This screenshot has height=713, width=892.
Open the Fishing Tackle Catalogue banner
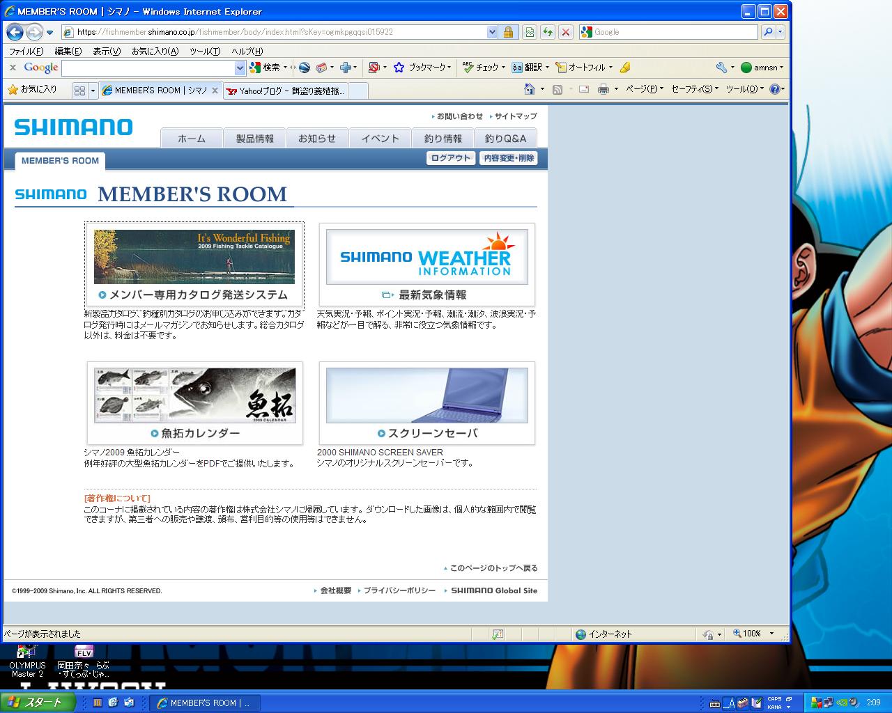point(194,265)
